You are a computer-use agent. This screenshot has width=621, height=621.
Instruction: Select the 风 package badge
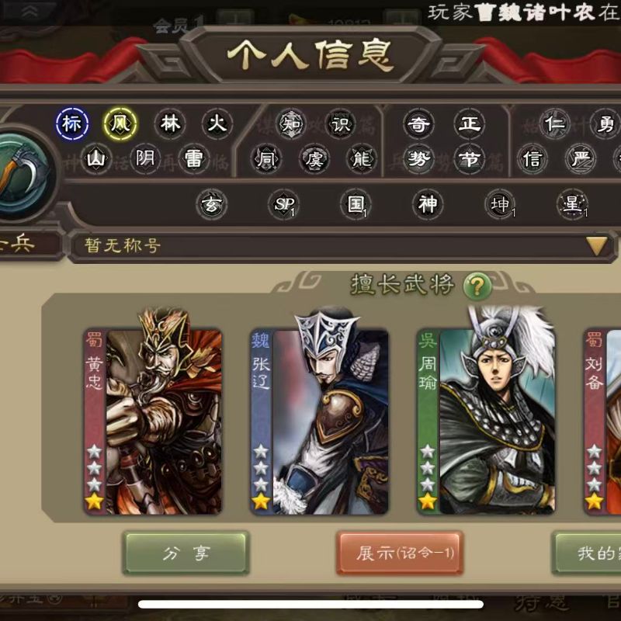point(120,123)
